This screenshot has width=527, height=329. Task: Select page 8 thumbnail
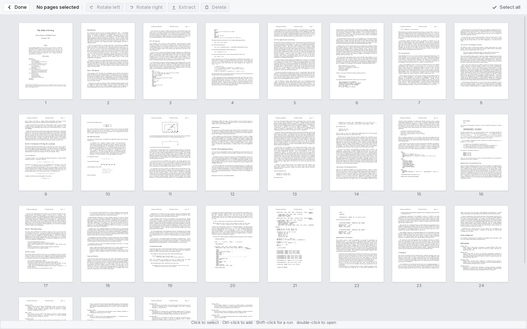tap(481, 61)
